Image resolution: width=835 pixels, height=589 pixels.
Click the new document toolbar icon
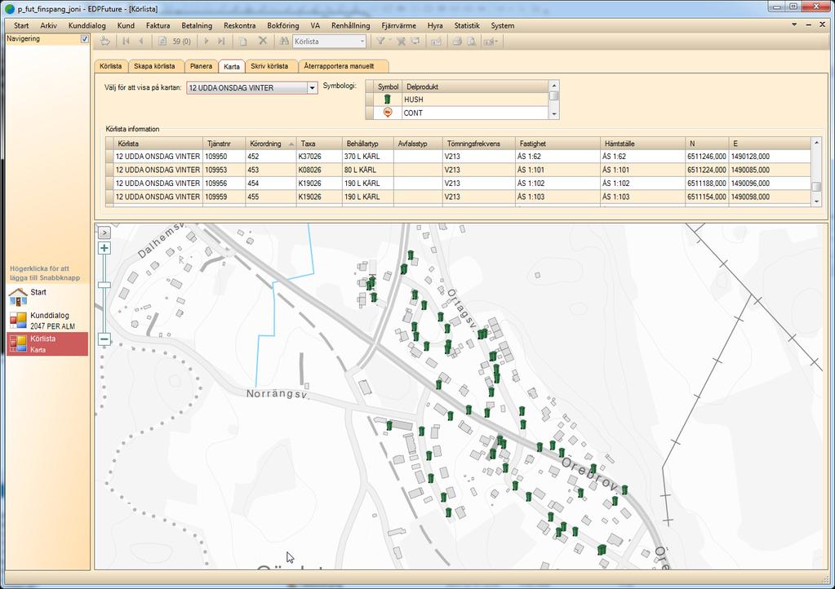click(243, 41)
